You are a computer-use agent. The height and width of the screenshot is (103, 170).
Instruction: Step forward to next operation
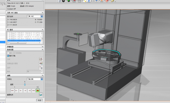(x=29, y=90)
